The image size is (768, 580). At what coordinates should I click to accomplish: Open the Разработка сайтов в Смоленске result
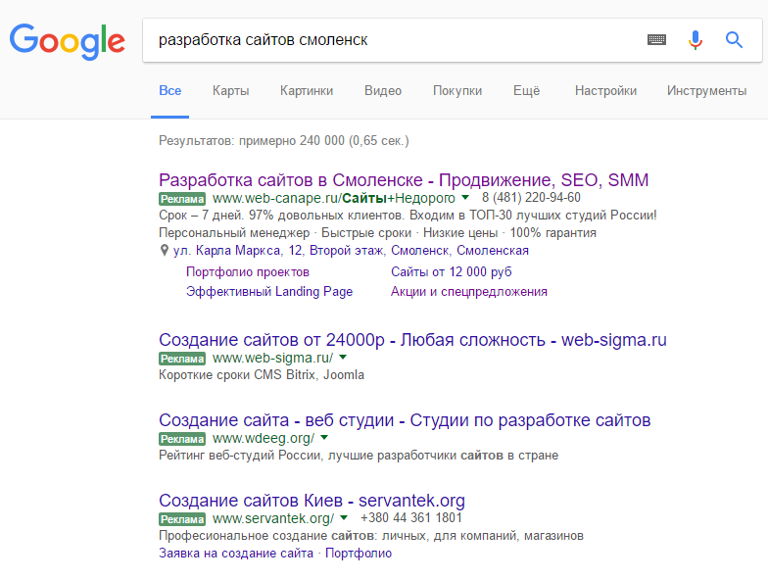[404, 180]
